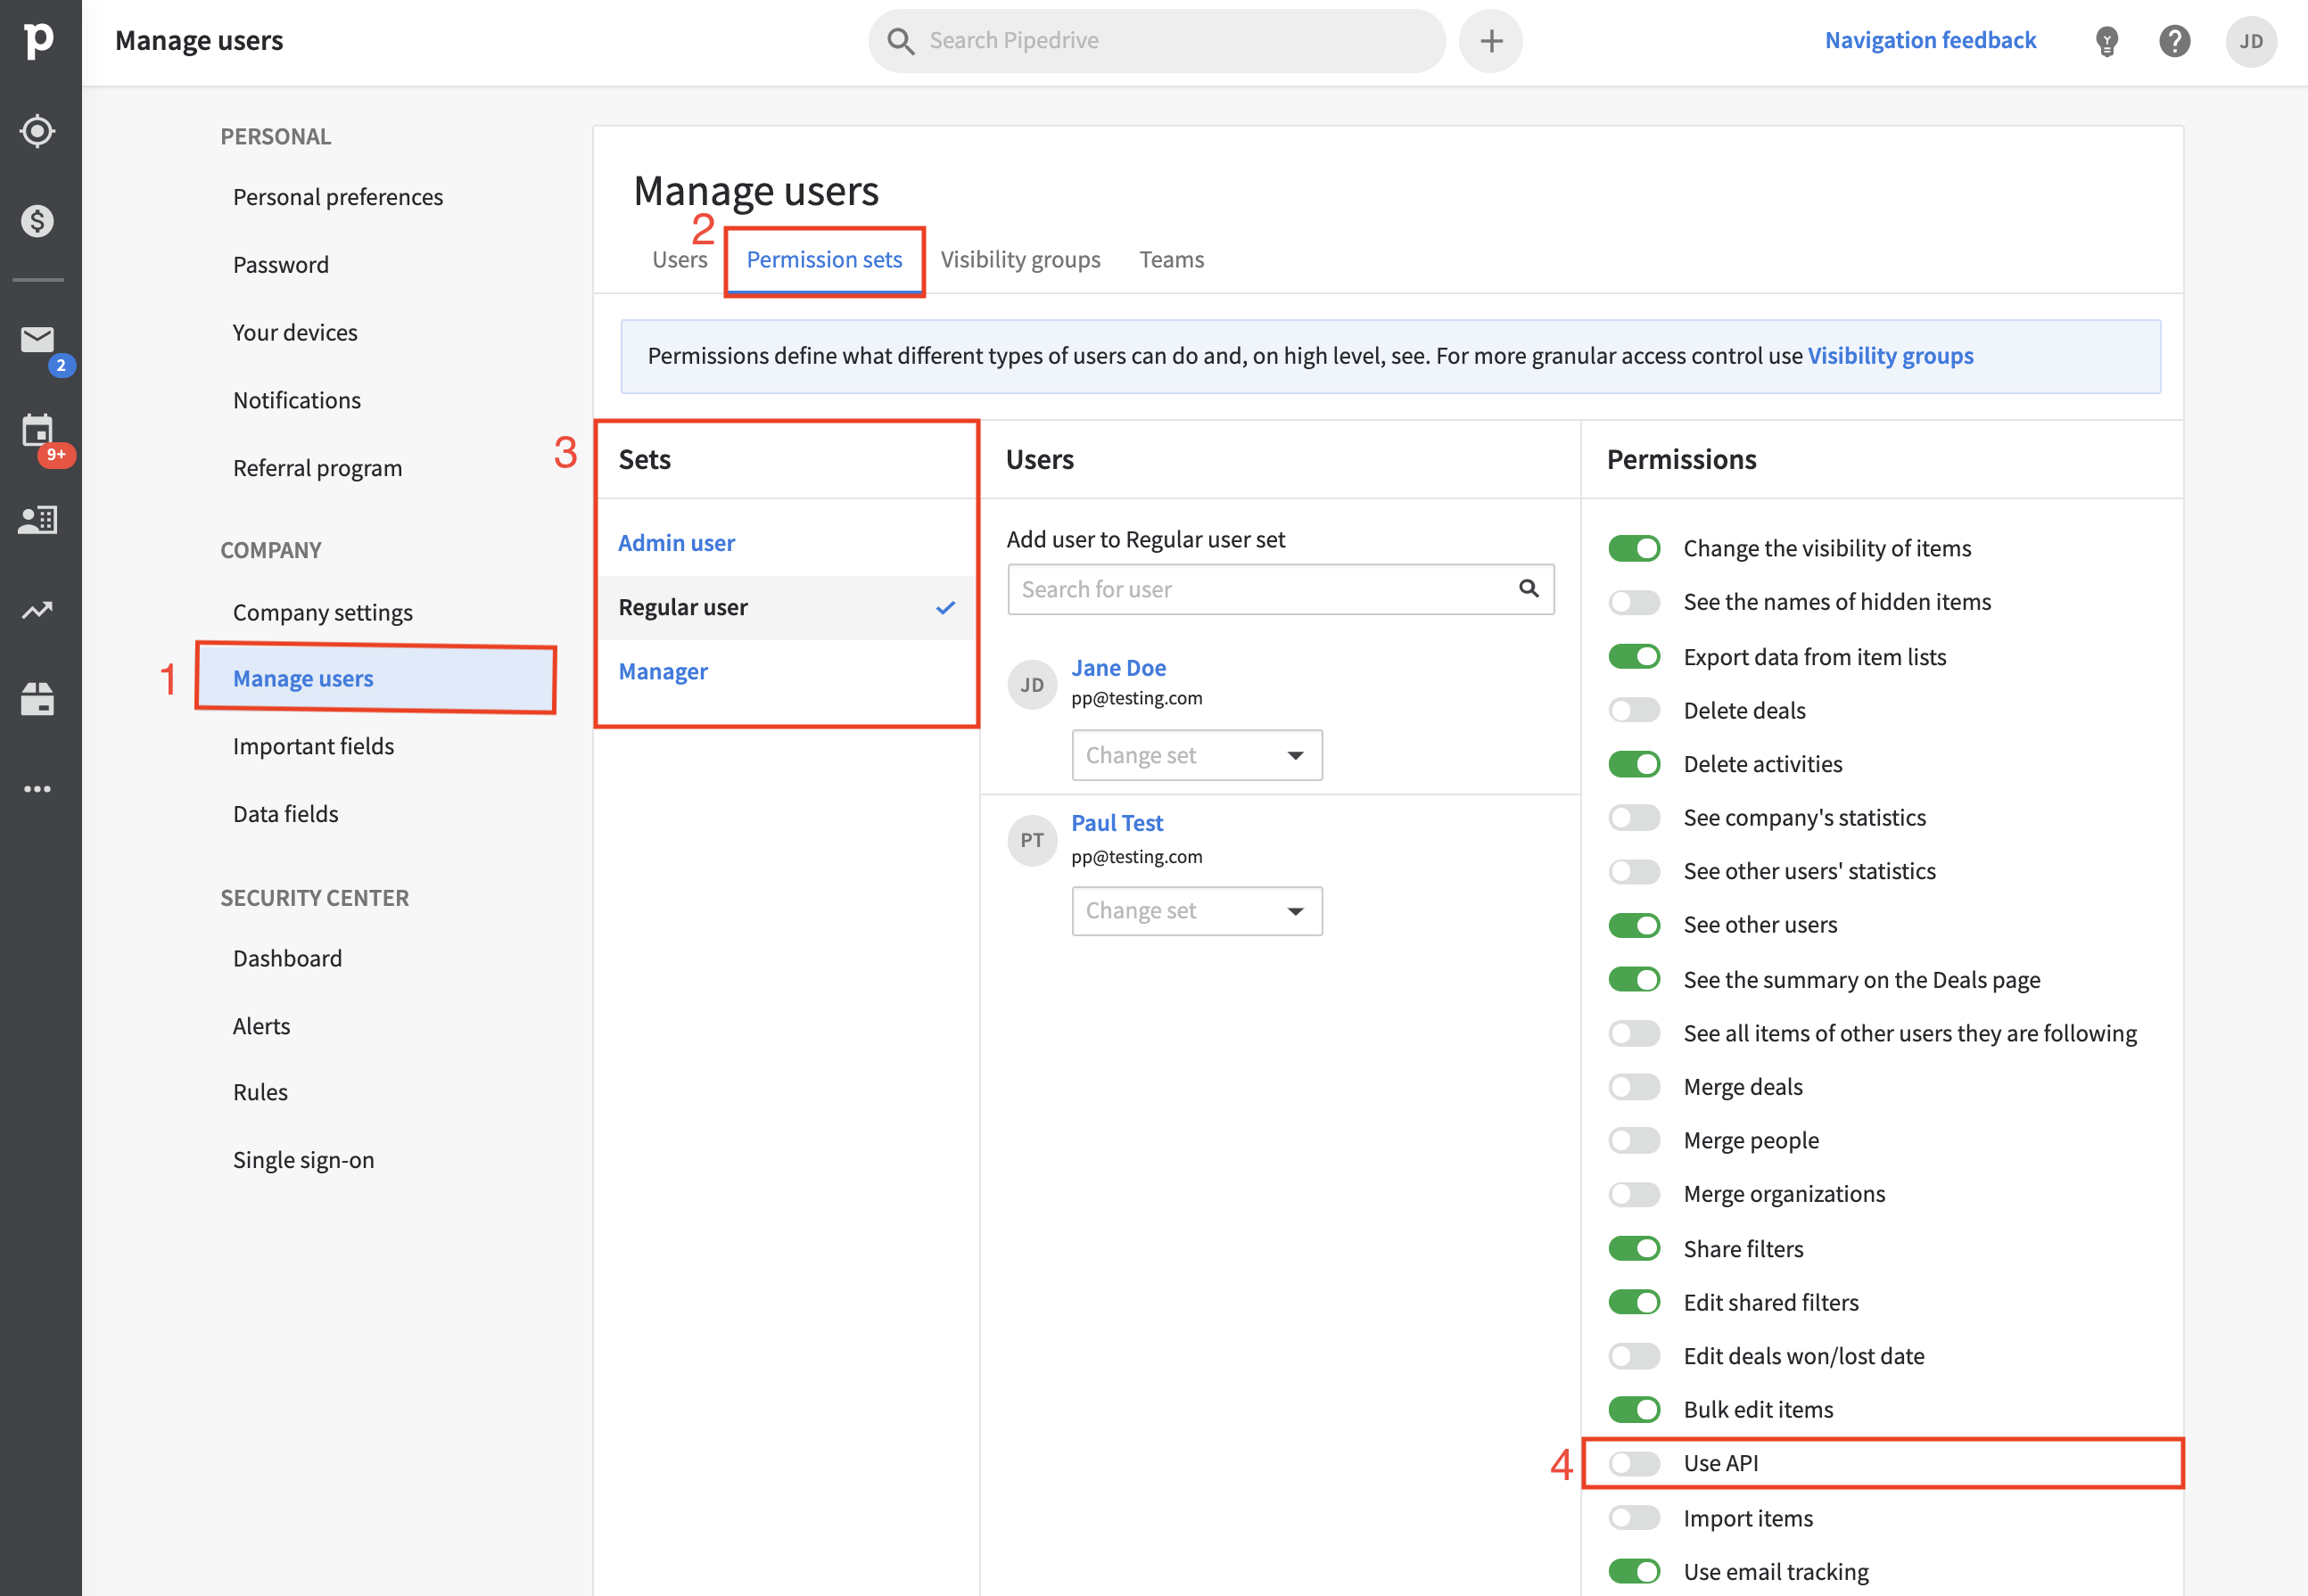Open the Leads target icon in sidebar
The image size is (2308, 1596).
38,131
